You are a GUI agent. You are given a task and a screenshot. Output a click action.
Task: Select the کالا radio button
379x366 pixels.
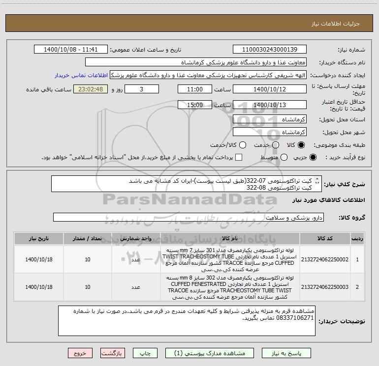(x=301, y=145)
